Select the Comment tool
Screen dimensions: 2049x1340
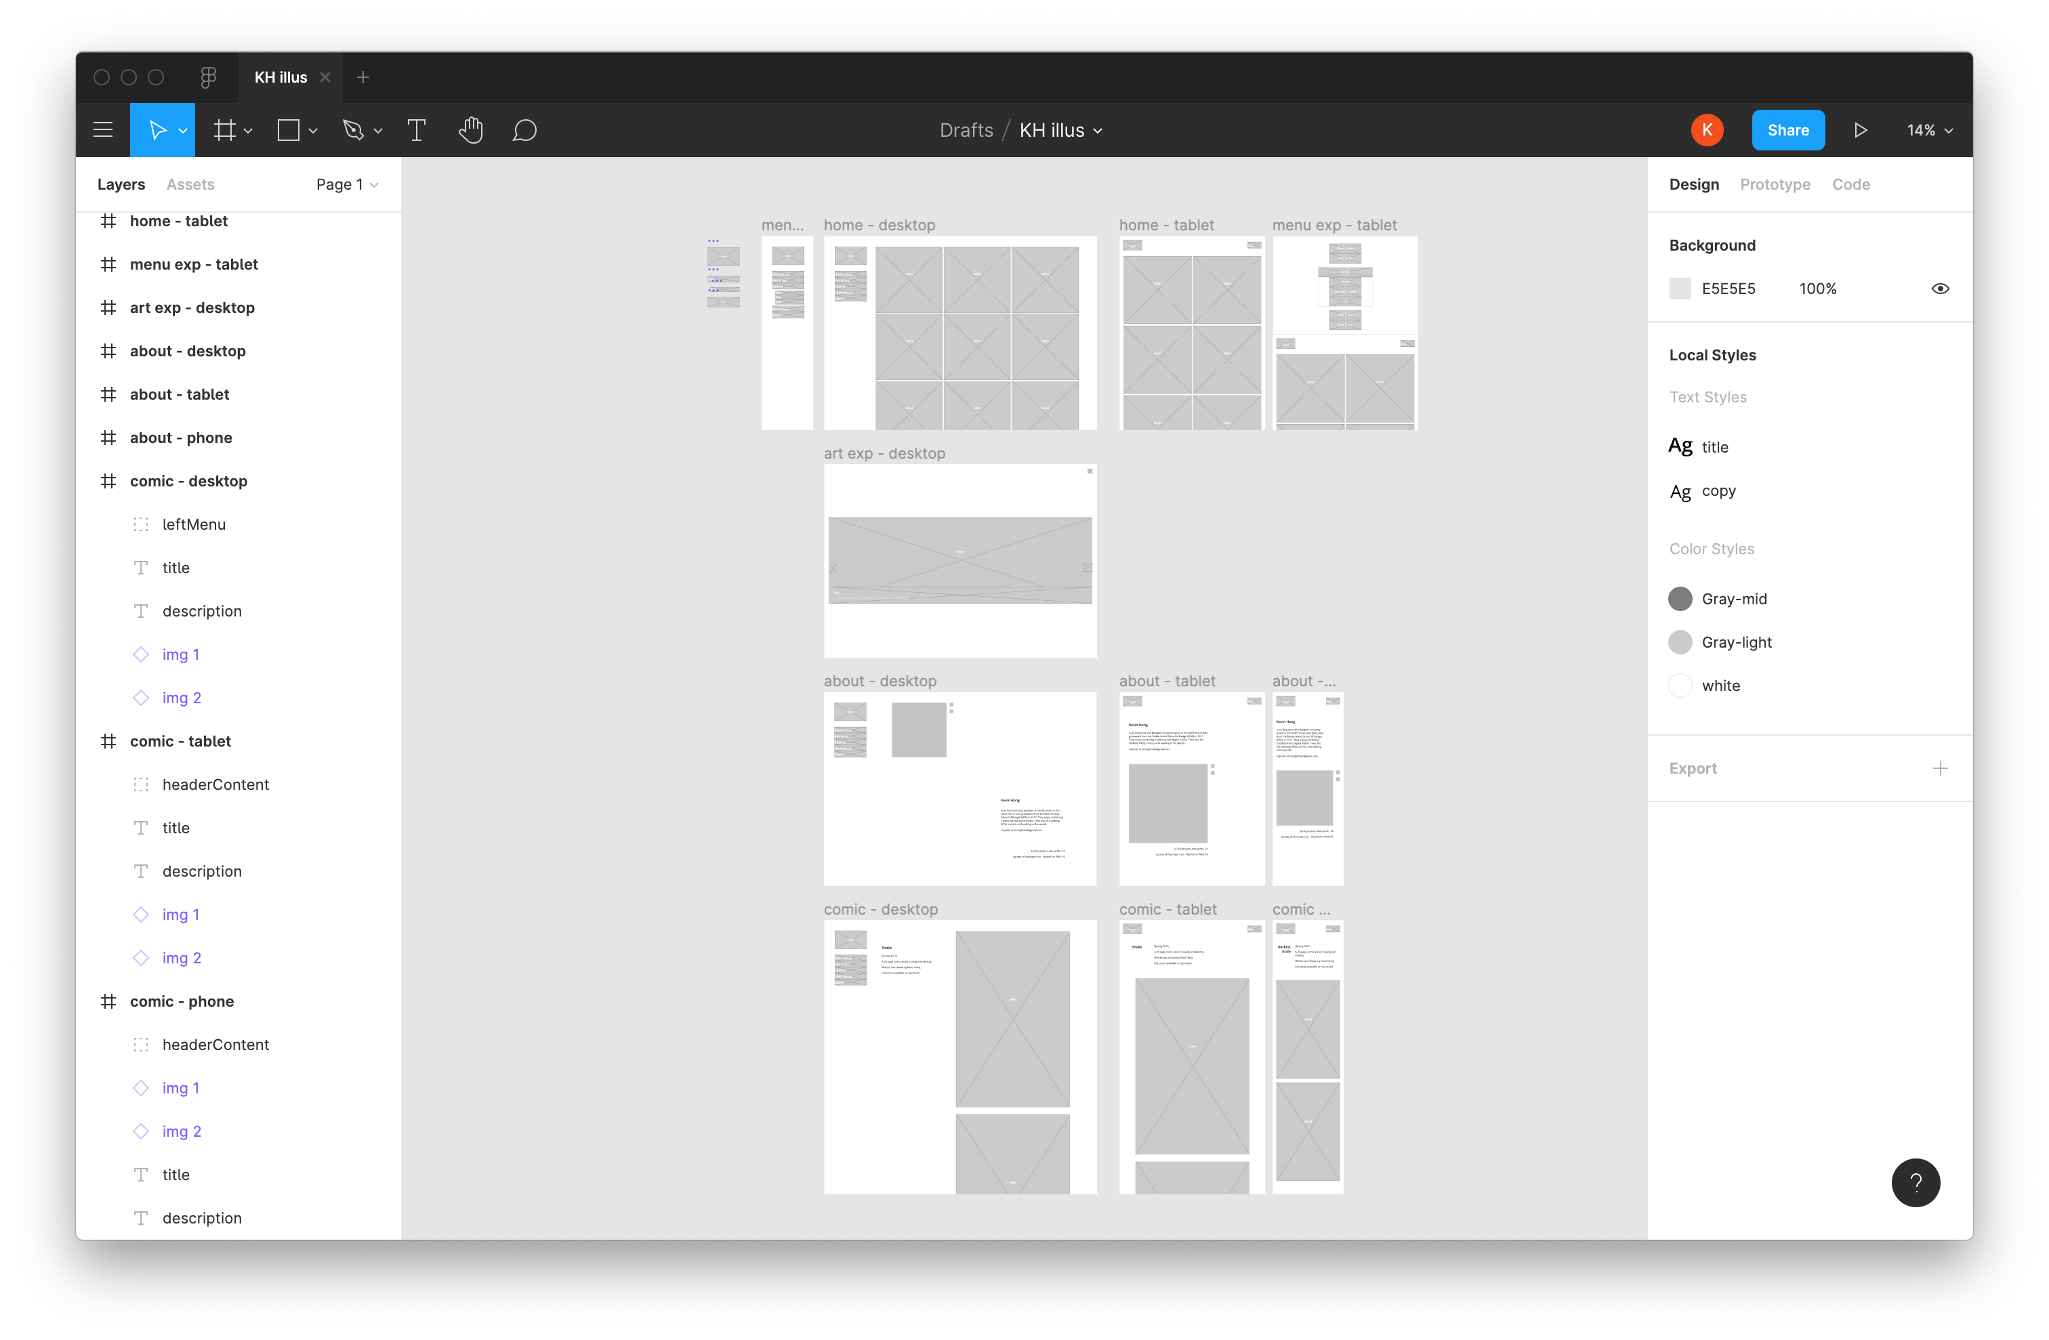524,130
